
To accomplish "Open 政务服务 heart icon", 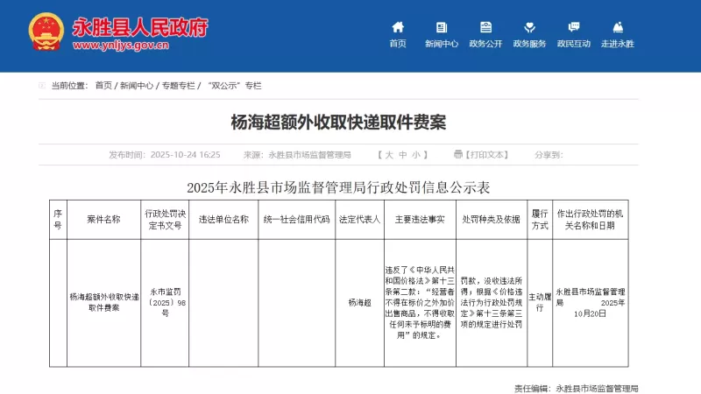I will (x=529, y=27).
